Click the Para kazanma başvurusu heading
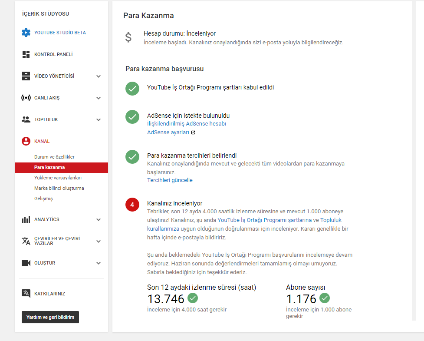 pos(164,69)
